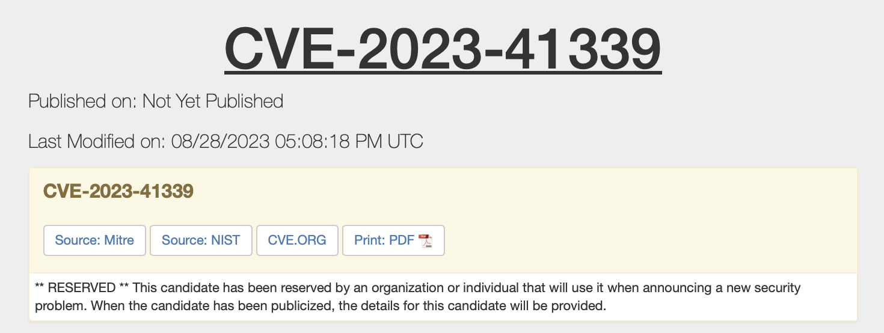Open the large underlined CVE-2023-41339 title link
884x333 pixels.
tap(443, 48)
